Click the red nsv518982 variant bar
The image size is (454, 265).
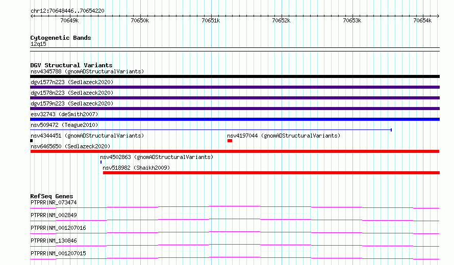271,173
